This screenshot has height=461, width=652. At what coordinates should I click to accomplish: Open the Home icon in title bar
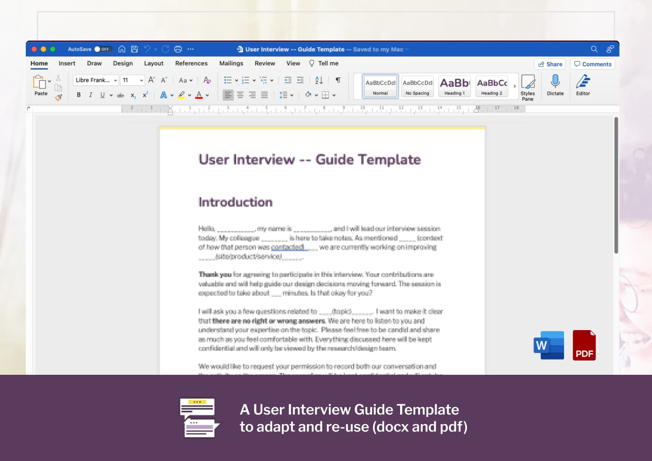click(122, 49)
